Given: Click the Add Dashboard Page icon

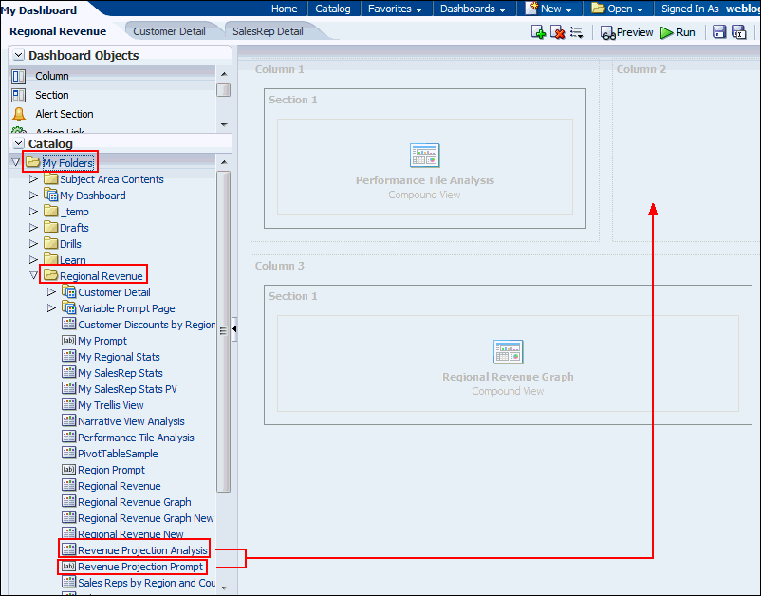Looking at the screenshot, I should point(539,32).
